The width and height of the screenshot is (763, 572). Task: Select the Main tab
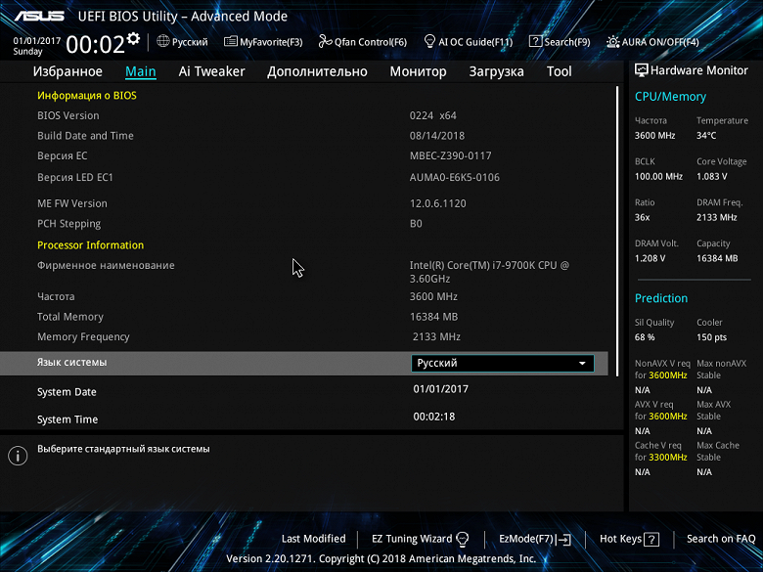point(141,71)
